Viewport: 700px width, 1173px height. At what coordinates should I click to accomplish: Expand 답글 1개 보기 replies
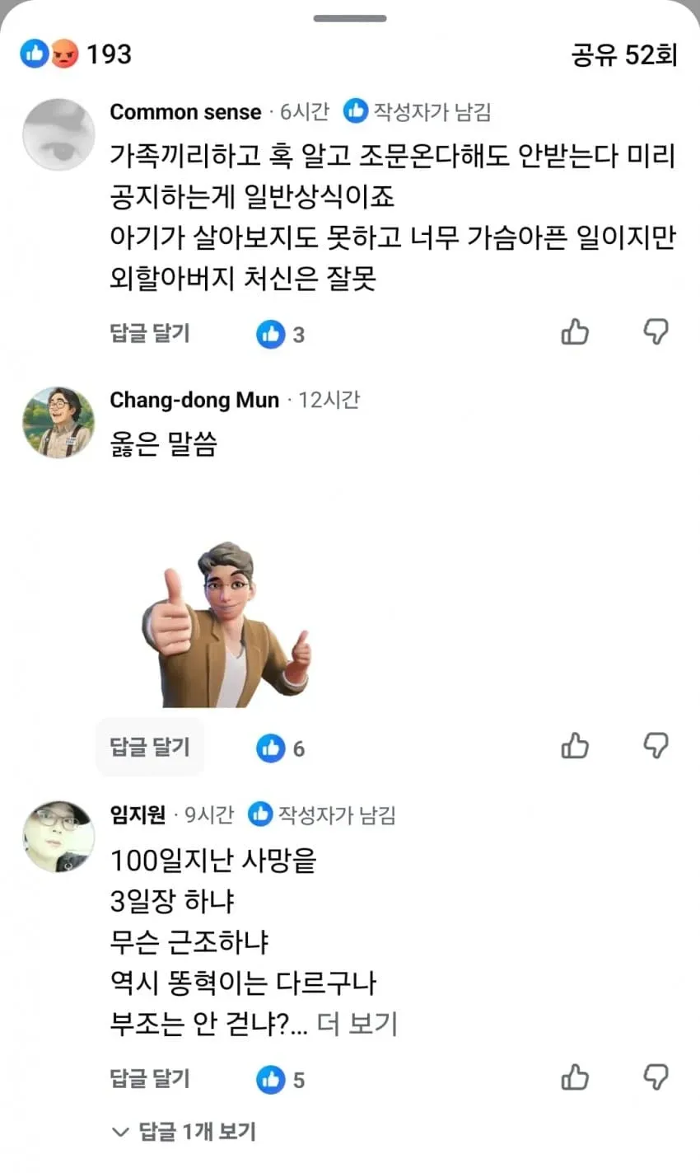pyautogui.click(x=184, y=1132)
